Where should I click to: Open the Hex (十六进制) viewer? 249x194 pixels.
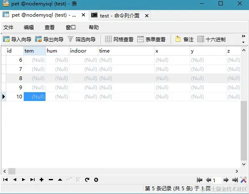pos(211,39)
